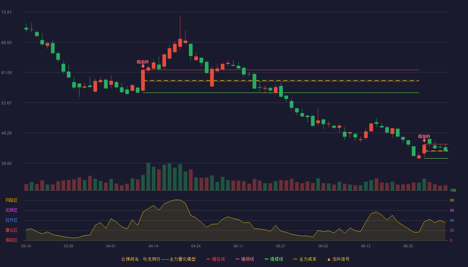
Task: Click the 38.85 price axis label
Action: pos(6,163)
